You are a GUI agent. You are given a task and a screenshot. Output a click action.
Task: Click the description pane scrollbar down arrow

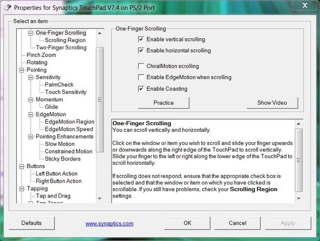[299, 199]
